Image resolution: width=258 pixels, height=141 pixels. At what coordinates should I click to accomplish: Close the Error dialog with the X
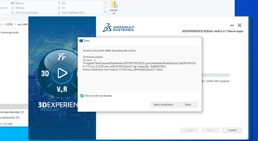(x=198, y=41)
